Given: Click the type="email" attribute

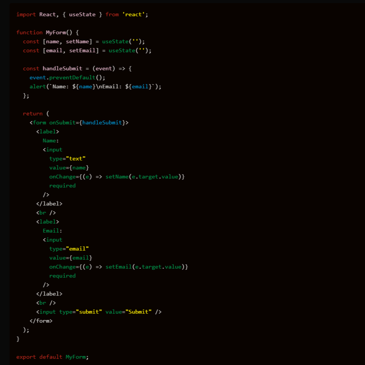Looking at the screenshot, I should tap(69, 249).
